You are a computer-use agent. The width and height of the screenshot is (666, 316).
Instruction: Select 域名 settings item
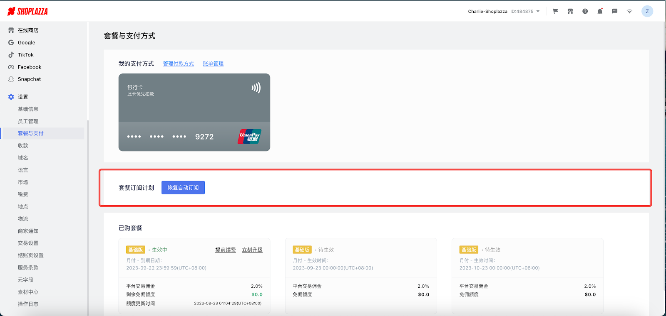pos(23,158)
